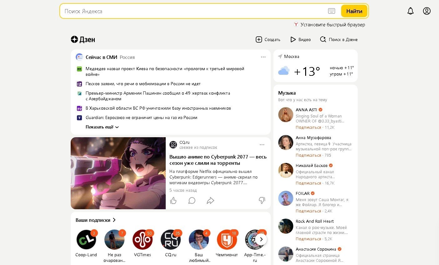Open the Coop-Land subscription avatar

(86, 240)
